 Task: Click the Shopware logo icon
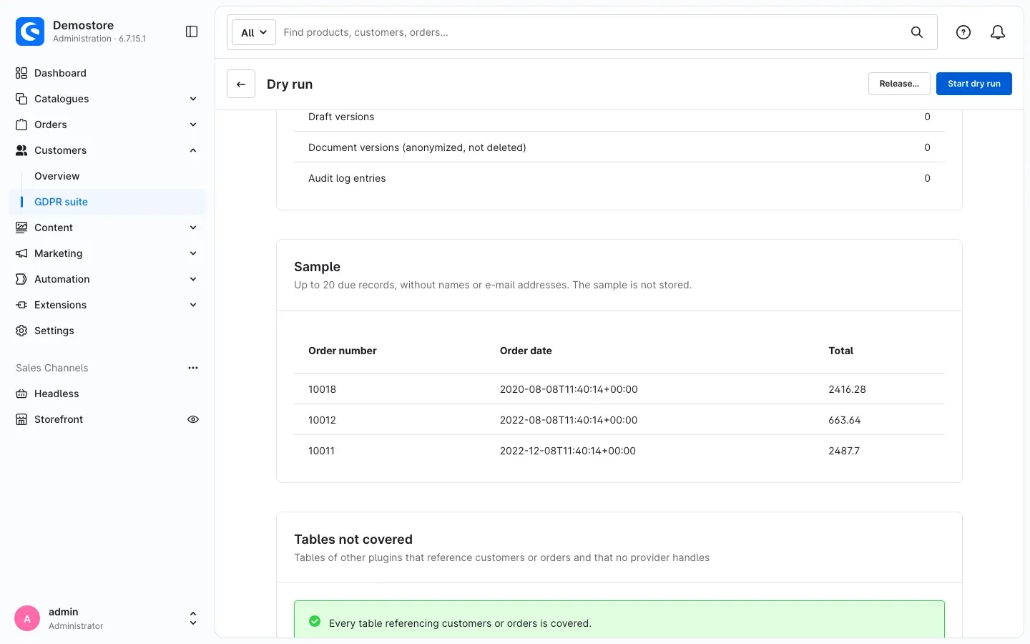[x=30, y=31]
